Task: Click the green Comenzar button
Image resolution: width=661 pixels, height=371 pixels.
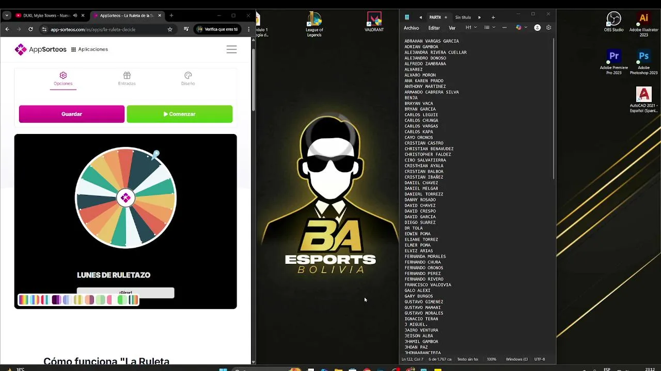Action: pyautogui.click(x=180, y=114)
